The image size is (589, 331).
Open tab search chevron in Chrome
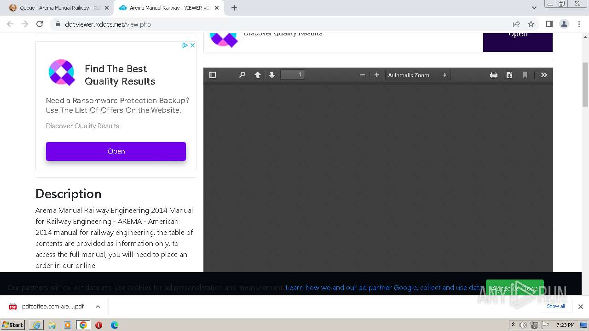(x=534, y=8)
